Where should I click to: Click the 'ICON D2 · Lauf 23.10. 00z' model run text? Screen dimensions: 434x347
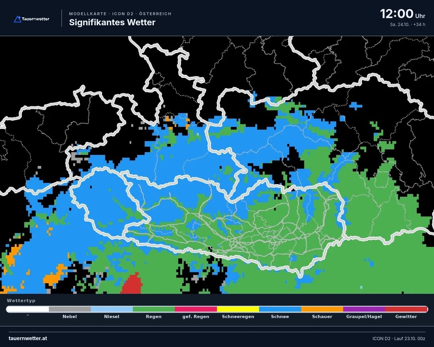click(x=399, y=339)
